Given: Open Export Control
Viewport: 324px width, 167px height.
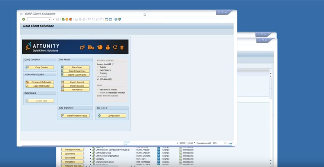Looking at the screenshot, I should tap(75, 82).
